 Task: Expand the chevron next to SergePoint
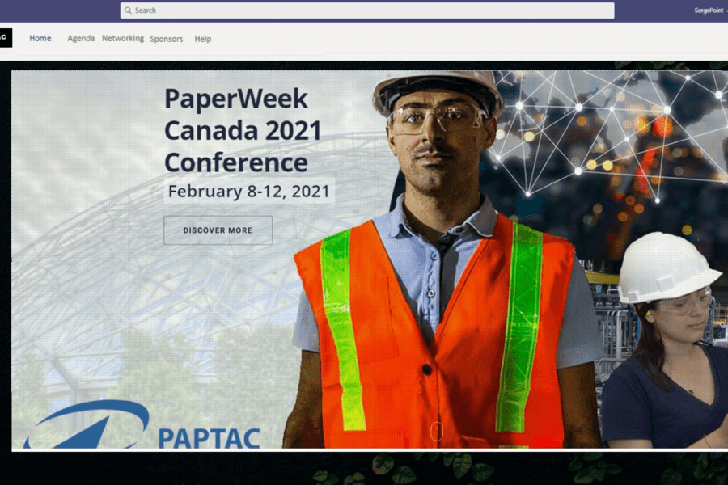click(726, 11)
